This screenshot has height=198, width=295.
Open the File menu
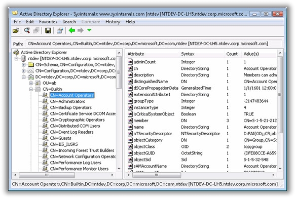[17, 22]
